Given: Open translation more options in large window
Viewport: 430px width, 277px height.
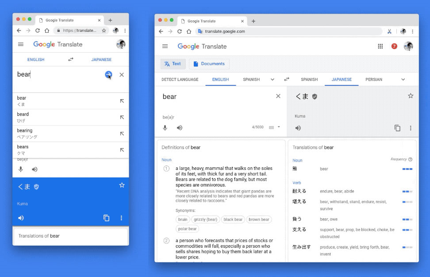Looking at the screenshot, I should (411, 128).
